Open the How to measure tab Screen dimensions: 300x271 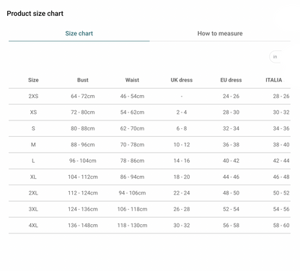coord(220,33)
